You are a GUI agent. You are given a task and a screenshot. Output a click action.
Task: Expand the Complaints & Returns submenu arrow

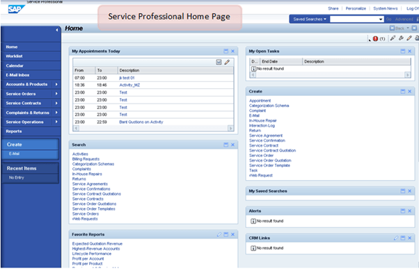(x=56, y=113)
